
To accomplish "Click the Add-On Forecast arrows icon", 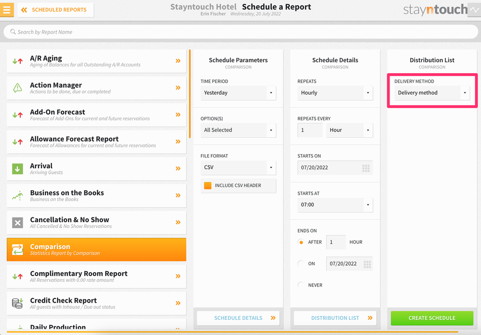I will tap(17, 115).
